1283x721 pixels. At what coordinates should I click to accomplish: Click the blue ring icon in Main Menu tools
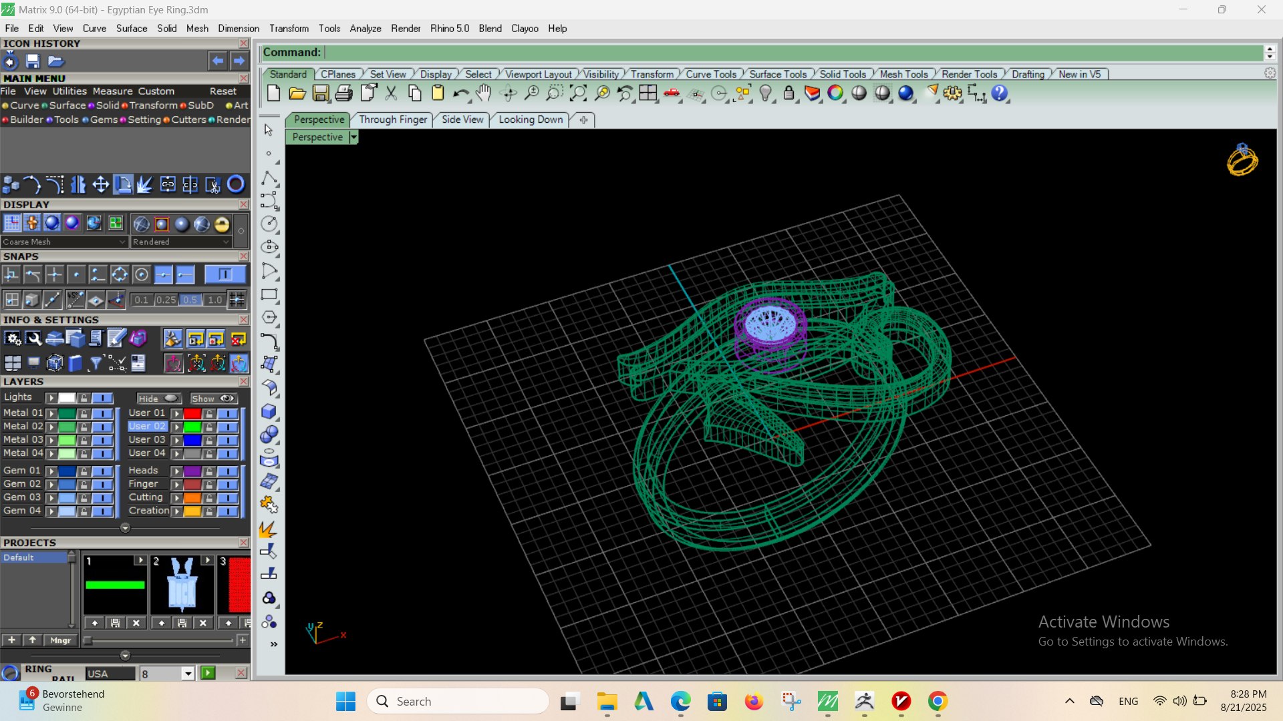point(236,184)
